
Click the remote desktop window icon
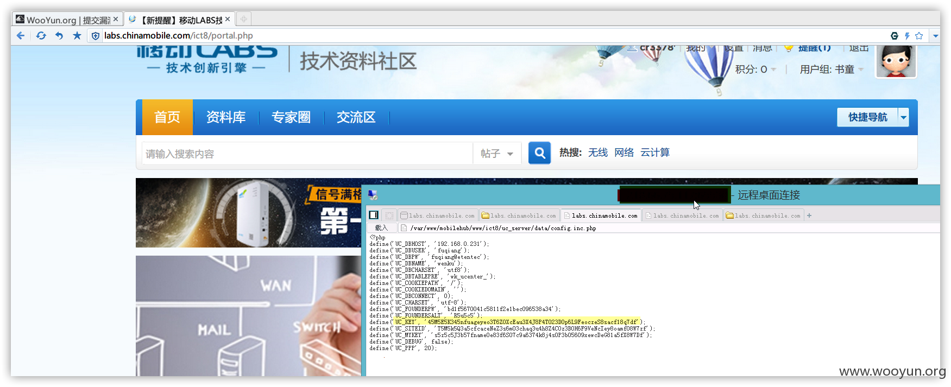(373, 195)
